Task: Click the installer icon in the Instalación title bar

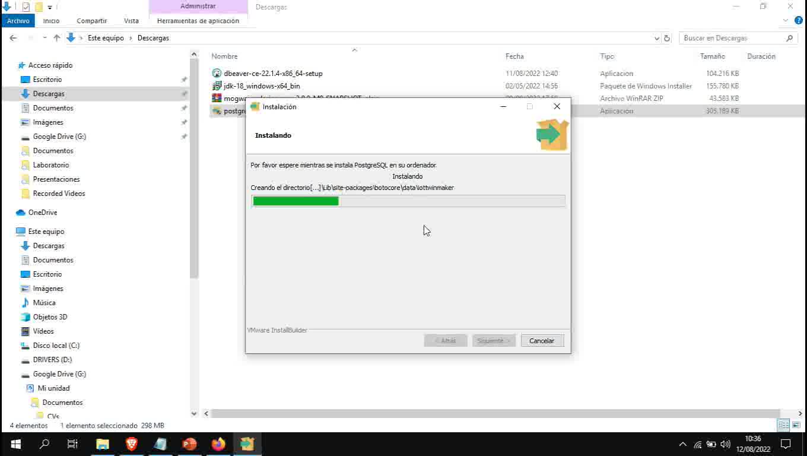Action: tap(255, 107)
